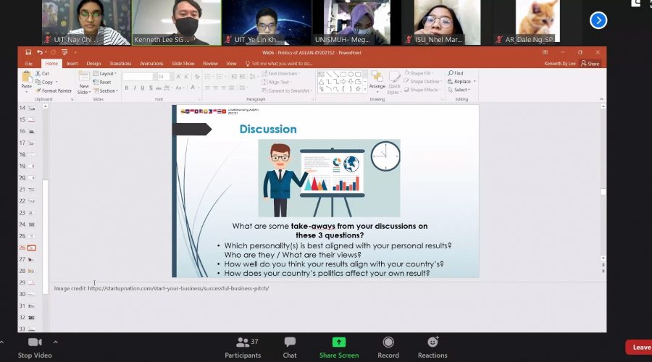Open the Participants panel
Screen dimensions: 652x362
pos(243,342)
